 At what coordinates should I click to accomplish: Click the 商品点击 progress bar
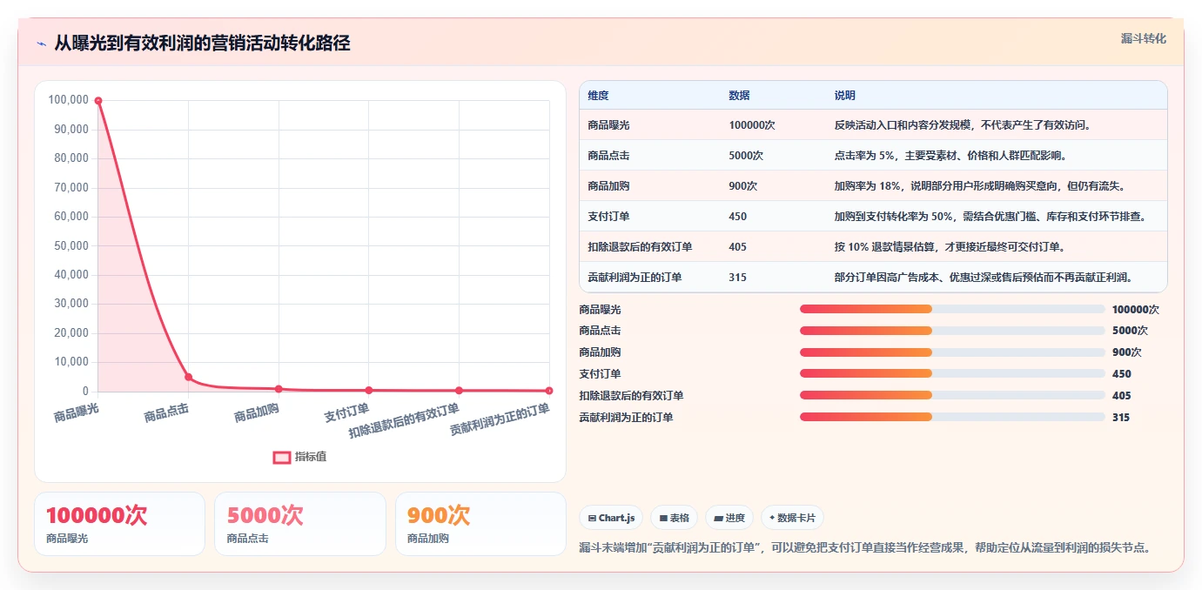click(x=952, y=331)
